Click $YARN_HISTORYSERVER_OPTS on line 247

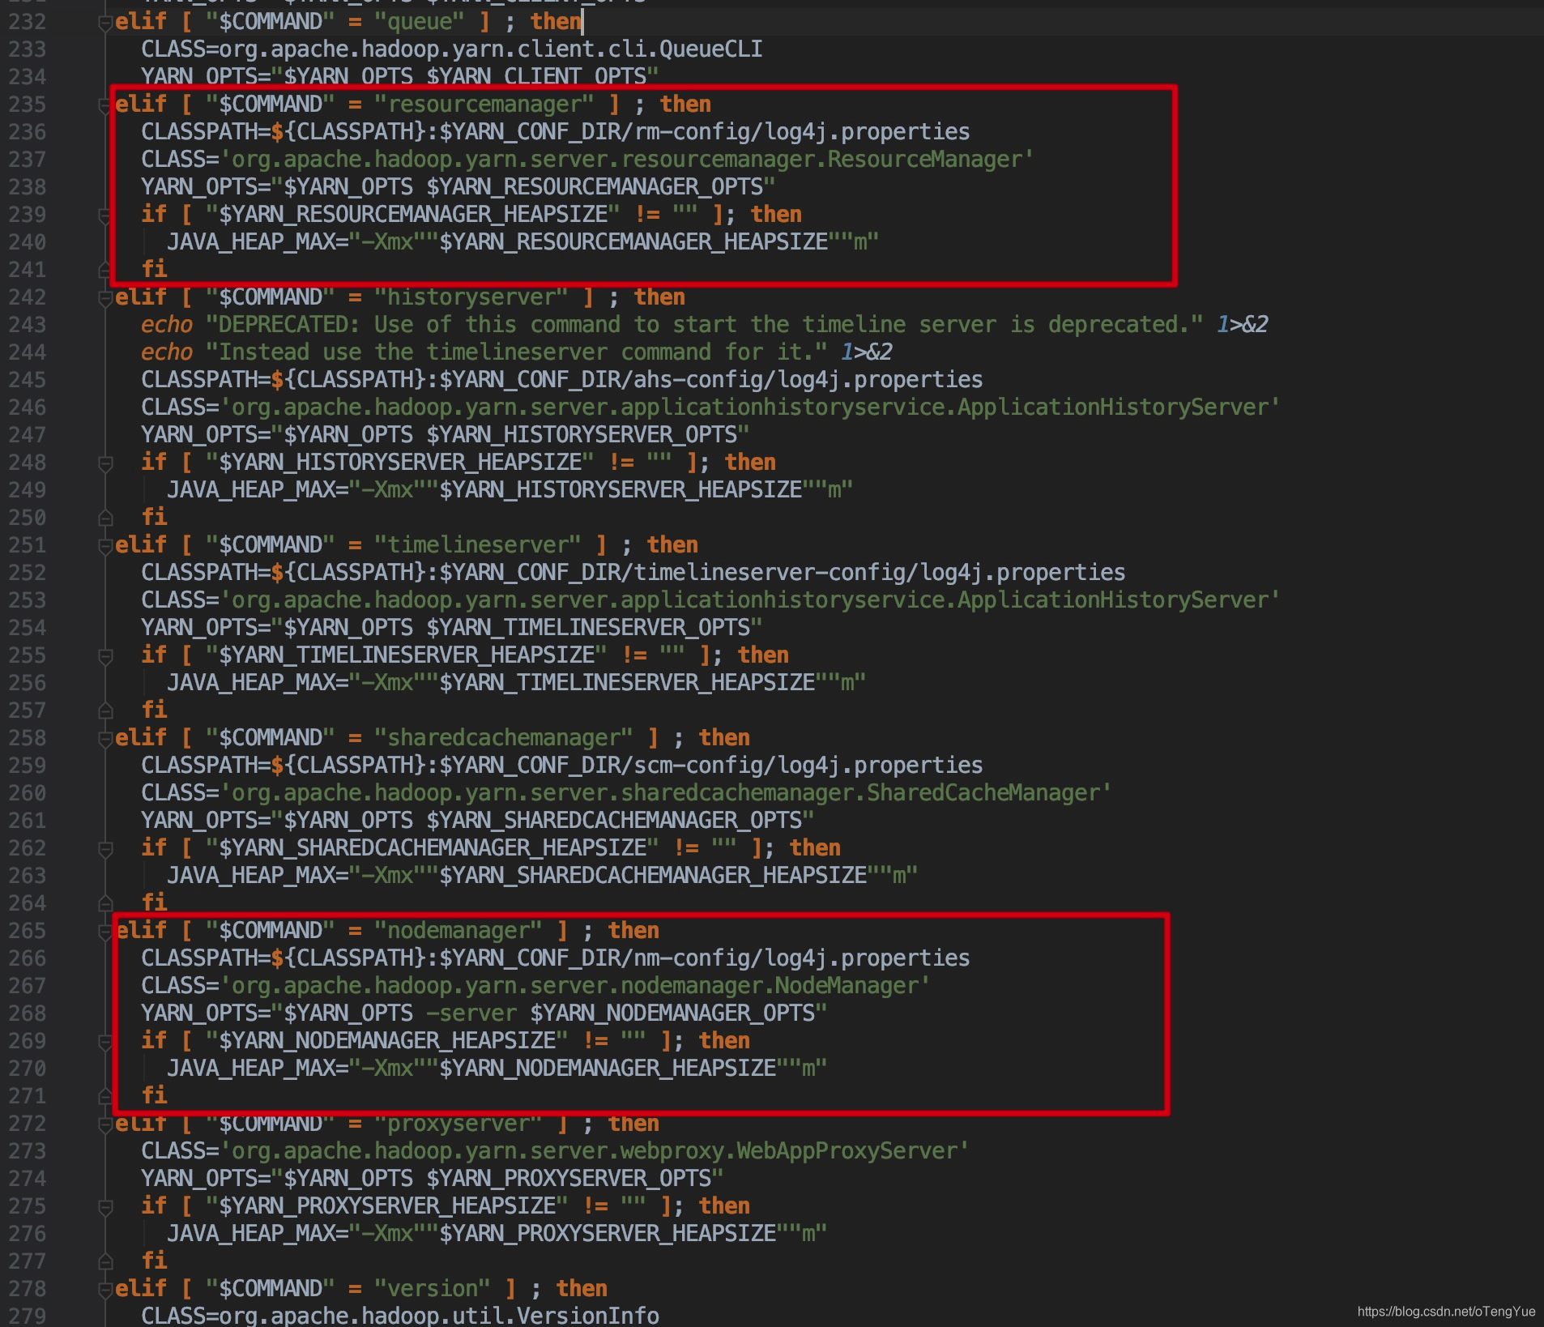point(582,435)
